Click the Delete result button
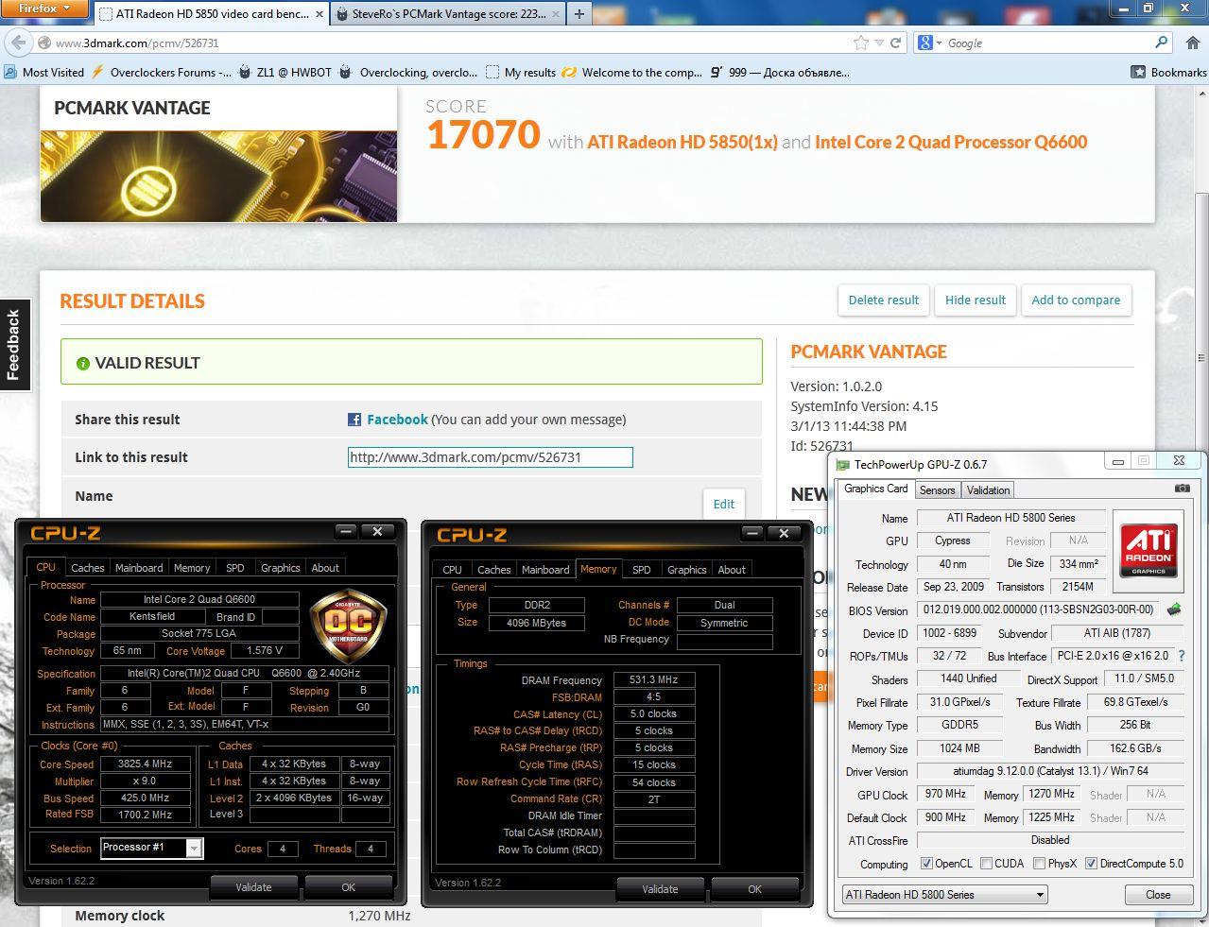Viewport: 1209px width, 927px height. [884, 300]
